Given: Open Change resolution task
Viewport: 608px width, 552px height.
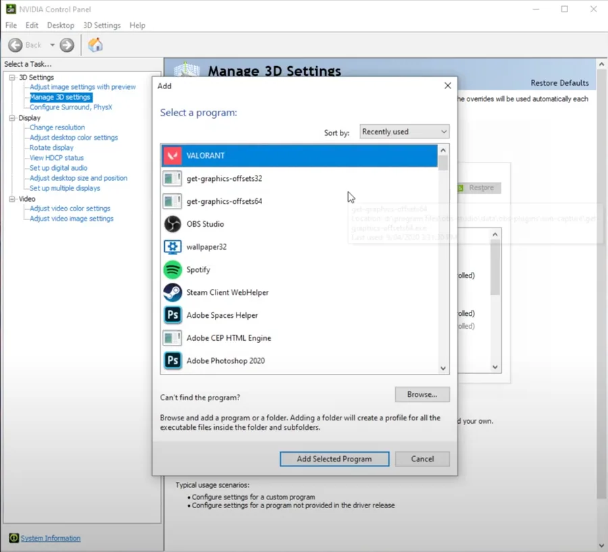Looking at the screenshot, I should pos(57,128).
